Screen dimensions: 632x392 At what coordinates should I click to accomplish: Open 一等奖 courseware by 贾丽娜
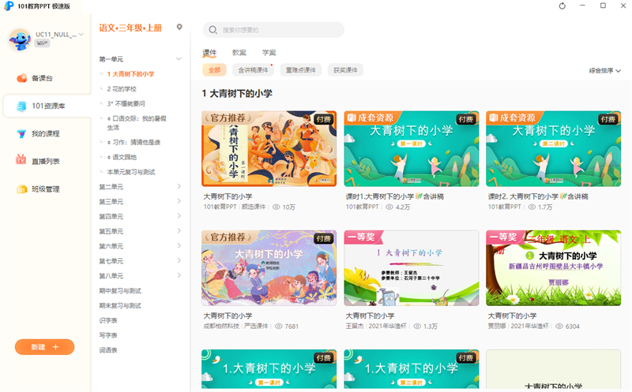pos(554,268)
